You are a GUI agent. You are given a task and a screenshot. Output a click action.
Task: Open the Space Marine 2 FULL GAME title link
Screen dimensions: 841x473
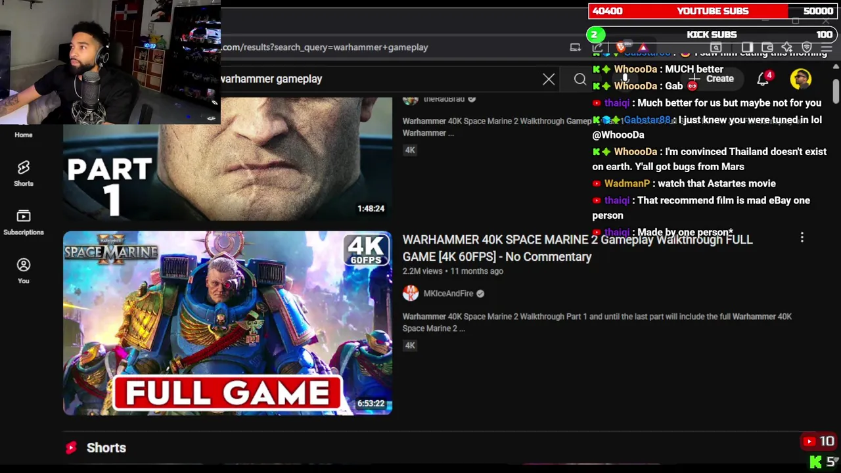point(578,248)
